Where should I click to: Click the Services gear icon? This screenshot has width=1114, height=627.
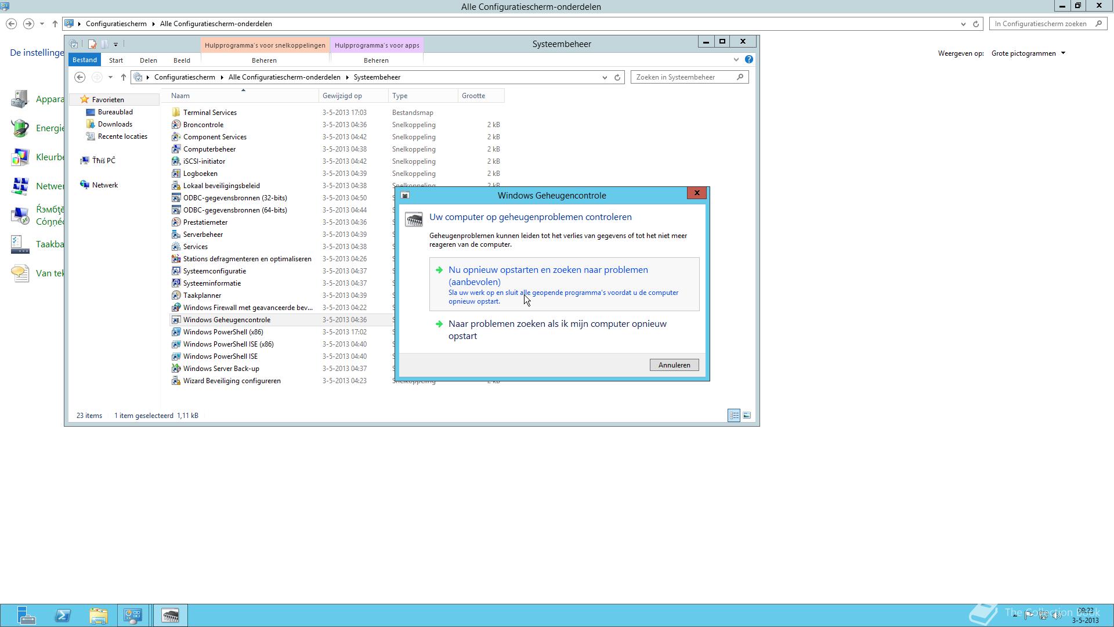tap(176, 247)
